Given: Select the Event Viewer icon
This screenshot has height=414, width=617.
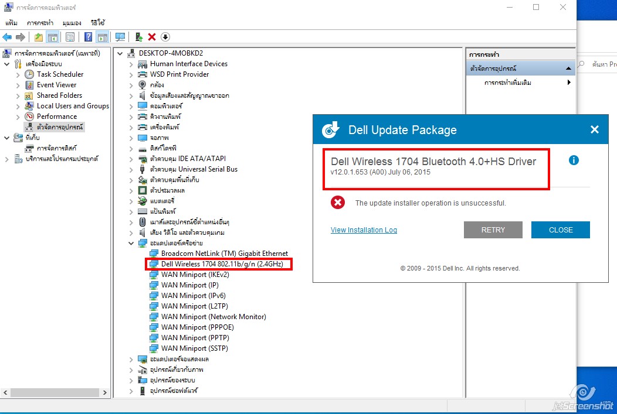Looking at the screenshot, I should 29,85.
